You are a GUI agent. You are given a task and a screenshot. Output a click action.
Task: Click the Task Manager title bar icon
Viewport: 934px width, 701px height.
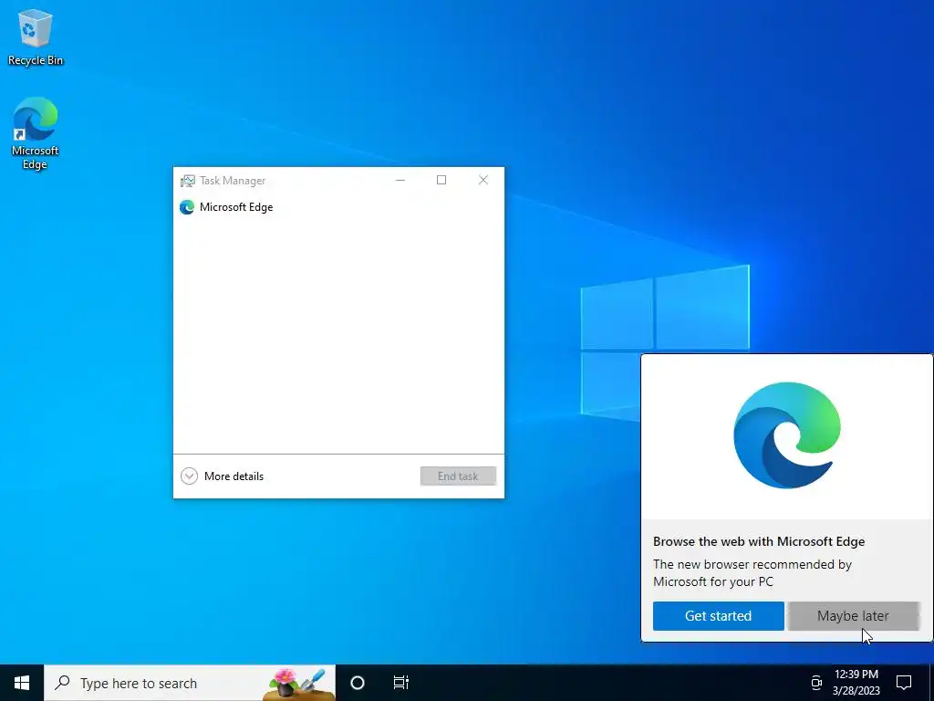pos(188,181)
